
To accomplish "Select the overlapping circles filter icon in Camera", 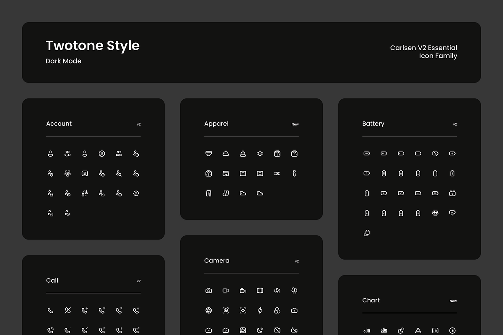I will pos(277,310).
